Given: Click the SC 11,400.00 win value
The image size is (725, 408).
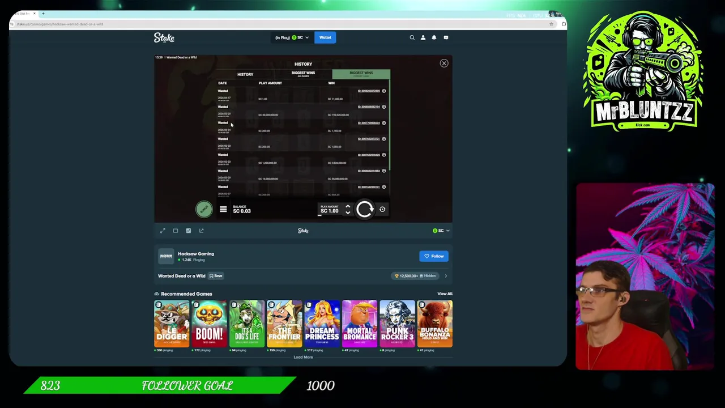Looking at the screenshot, I should click(x=335, y=99).
